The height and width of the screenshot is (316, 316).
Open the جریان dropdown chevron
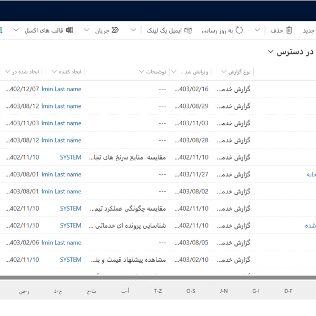click(x=87, y=31)
